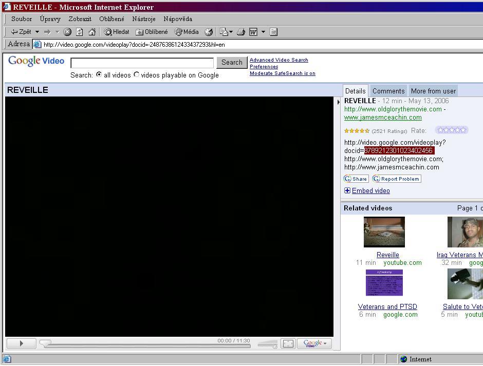Open the Zpět back history dropdown arrow
The width and height of the screenshot is (483, 366).
(x=37, y=32)
